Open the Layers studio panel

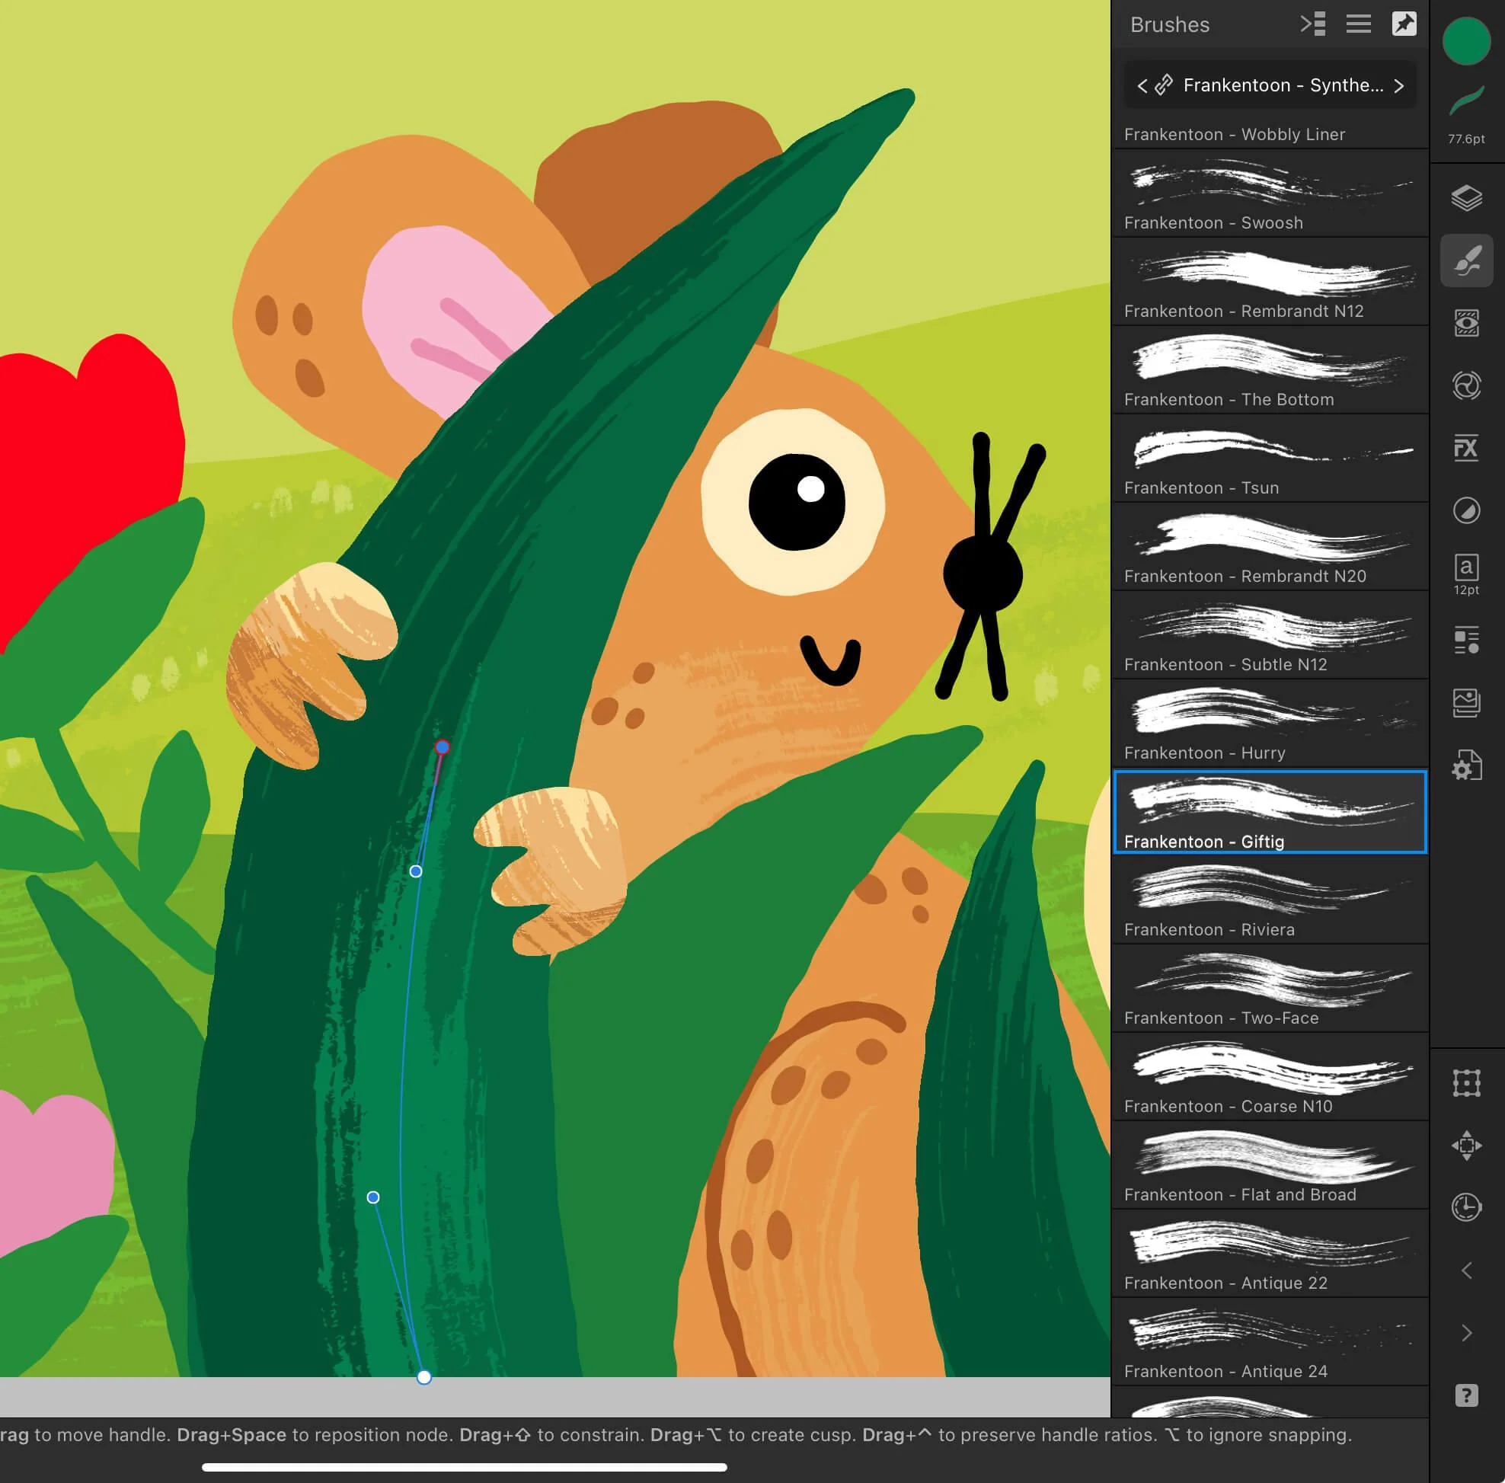pos(1468,198)
